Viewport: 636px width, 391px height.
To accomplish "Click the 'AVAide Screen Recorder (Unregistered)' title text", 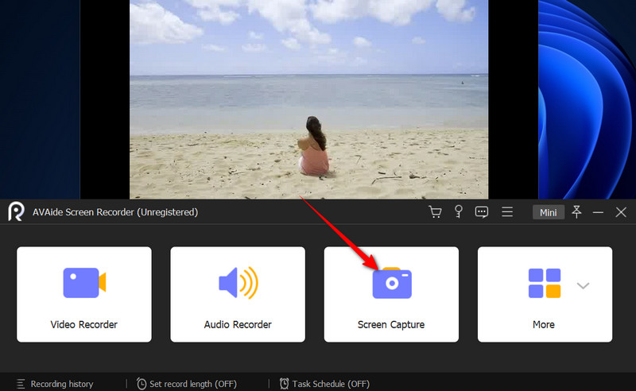I will click(x=115, y=212).
